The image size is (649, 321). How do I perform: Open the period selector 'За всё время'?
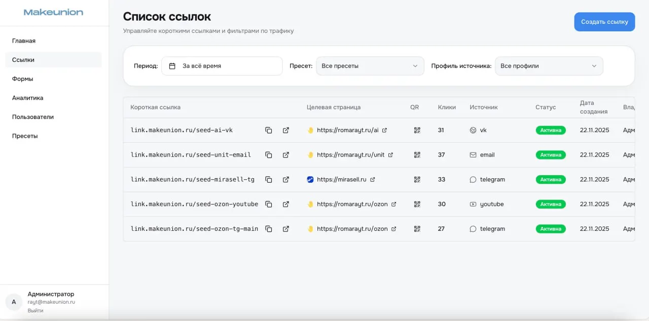tap(222, 66)
